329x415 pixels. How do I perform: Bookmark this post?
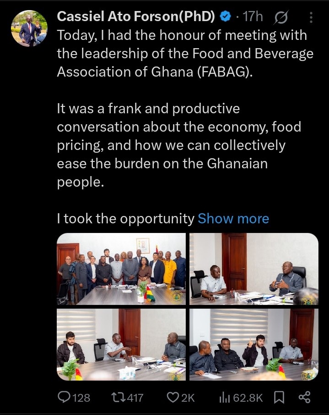(279, 398)
